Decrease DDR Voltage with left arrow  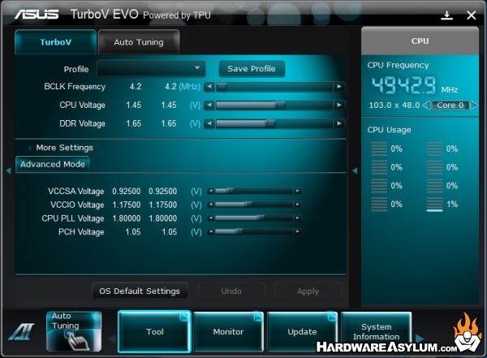pyautogui.click(x=209, y=123)
